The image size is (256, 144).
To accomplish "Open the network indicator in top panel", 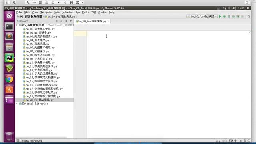I will (224, 8).
